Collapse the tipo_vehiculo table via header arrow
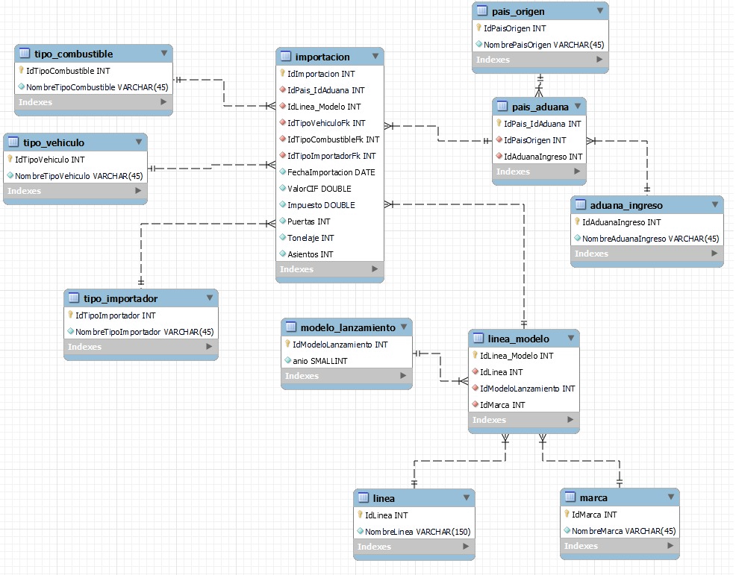Image resolution: width=736 pixels, height=575 pixels. pos(138,142)
